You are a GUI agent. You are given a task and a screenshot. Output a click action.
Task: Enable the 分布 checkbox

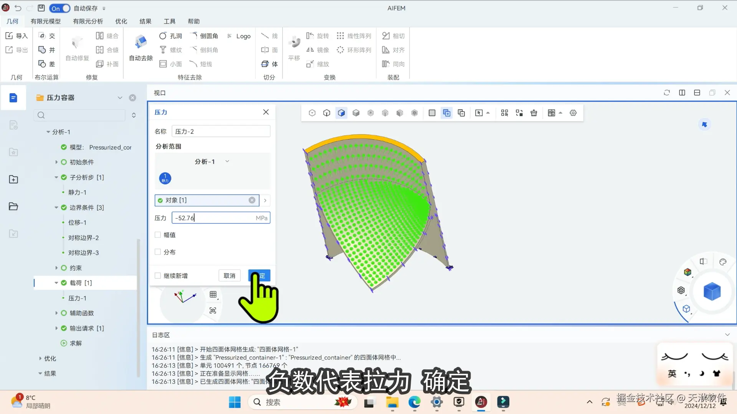point(158,252)
